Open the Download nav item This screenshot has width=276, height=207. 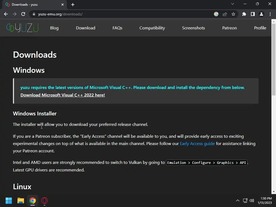[85, 28]
